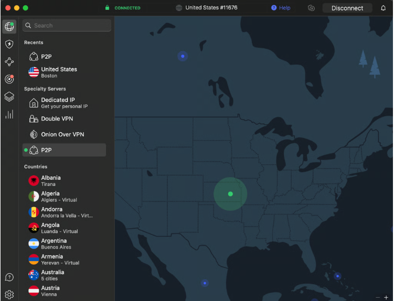The height and width of the screenshot is (301, 394).
Task: Click the Countries section heading
Action: (36, 167)
